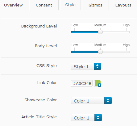Open the green Link Color swatch picker

coord(98,83)
